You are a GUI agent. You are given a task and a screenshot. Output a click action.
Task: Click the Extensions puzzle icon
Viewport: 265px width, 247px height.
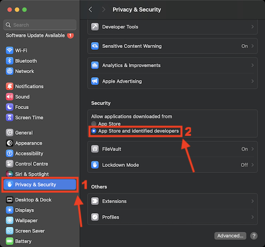pos(95,201)
